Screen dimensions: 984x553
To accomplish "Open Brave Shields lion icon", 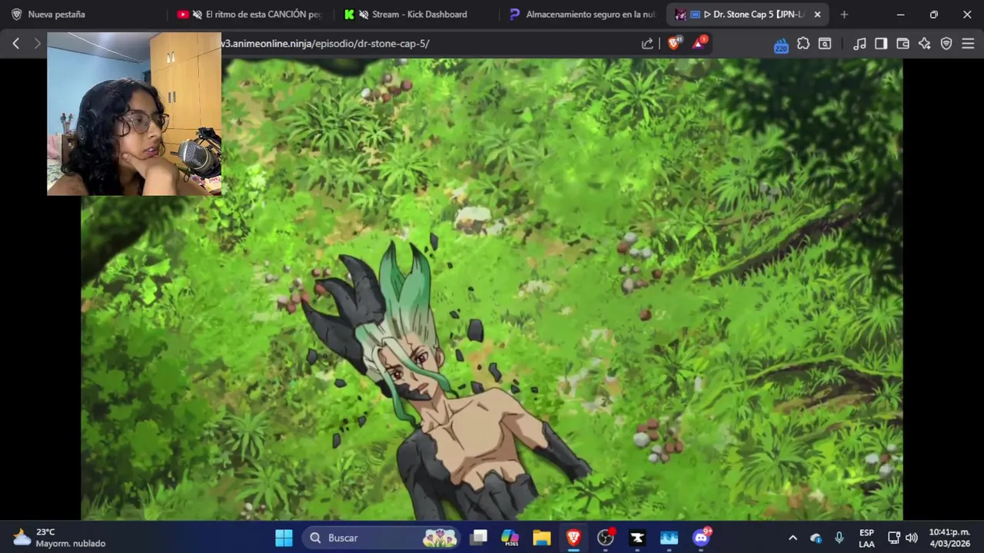I will [x=674, y=44].
